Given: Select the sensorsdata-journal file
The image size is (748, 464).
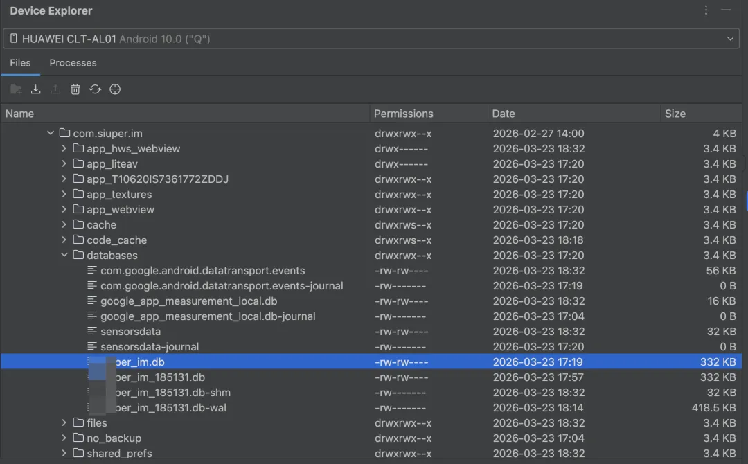Looking at the screenshot, I should 150,347.
